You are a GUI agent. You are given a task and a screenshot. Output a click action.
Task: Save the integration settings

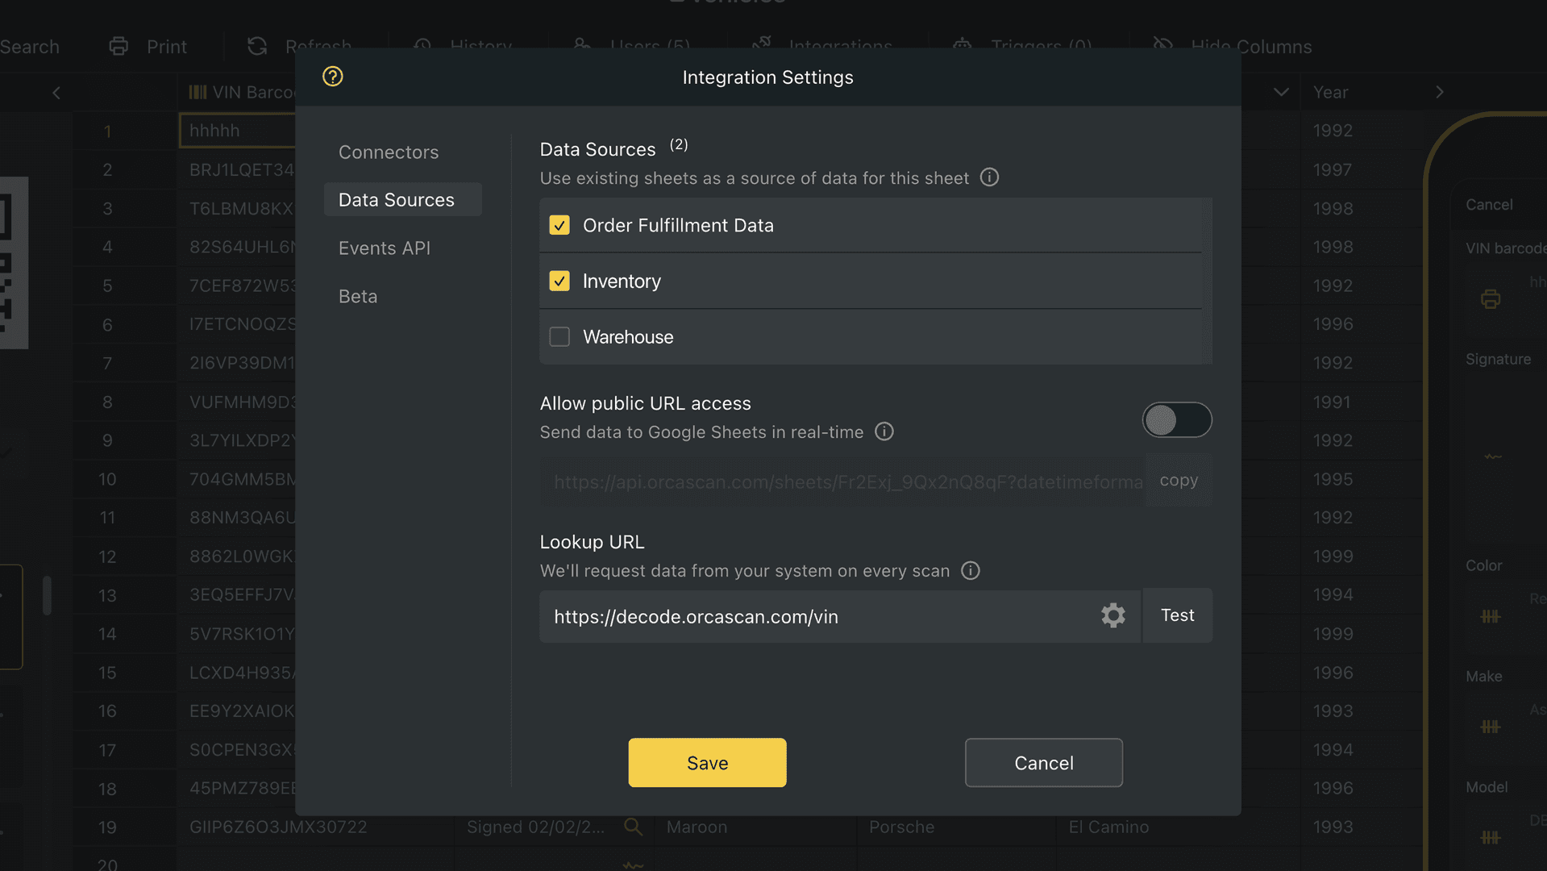tap(707, 762)
